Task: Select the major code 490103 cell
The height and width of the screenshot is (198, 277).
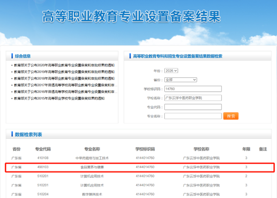Action: pyautogui.click(x=43, y=167)
